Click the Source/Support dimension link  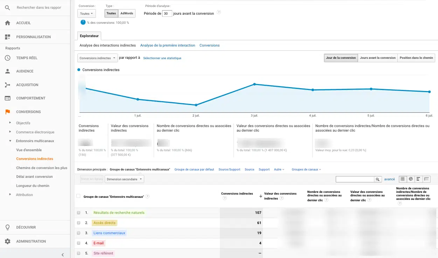click(229, 169)
